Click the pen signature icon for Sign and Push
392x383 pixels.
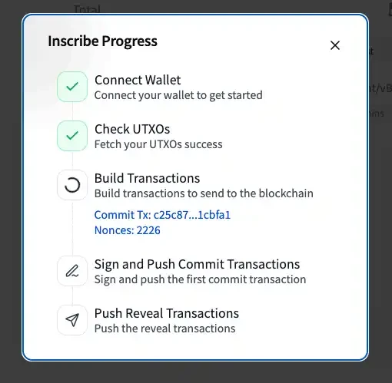72,271
